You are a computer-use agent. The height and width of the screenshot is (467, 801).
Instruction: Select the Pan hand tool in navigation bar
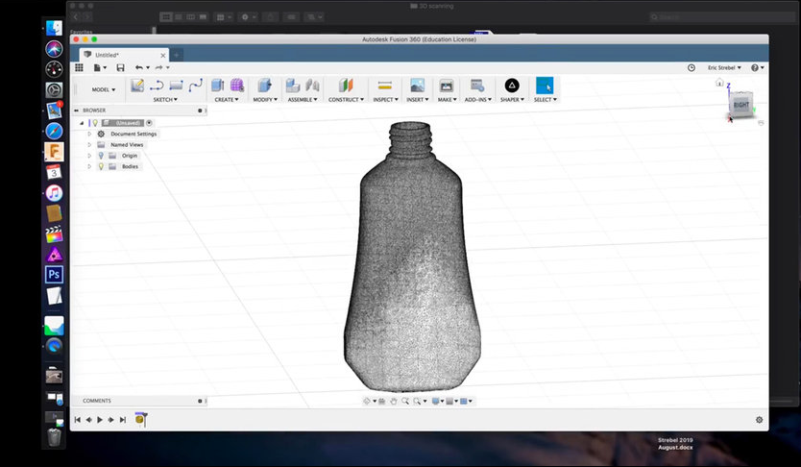click(394, 401)
